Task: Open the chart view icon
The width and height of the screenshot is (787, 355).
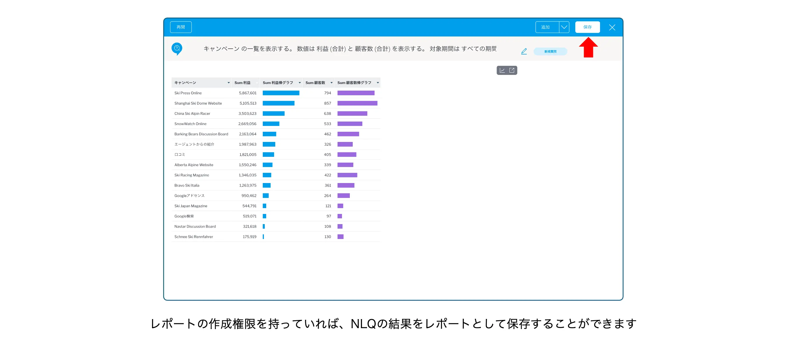Action: click(502, 70)
